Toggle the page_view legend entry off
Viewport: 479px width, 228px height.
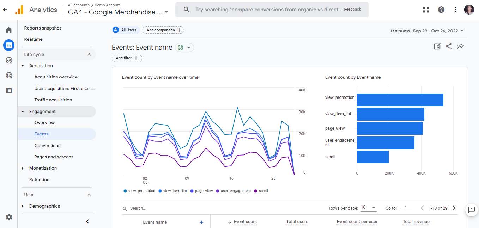click(202, 191)
